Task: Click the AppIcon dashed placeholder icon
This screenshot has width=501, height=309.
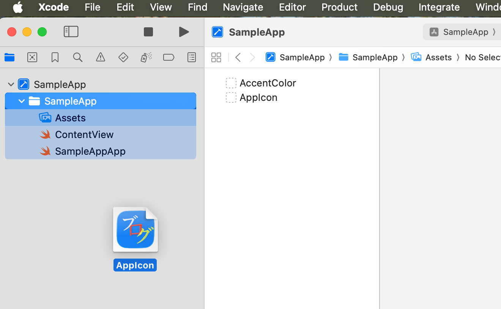Action: (231, 97)
